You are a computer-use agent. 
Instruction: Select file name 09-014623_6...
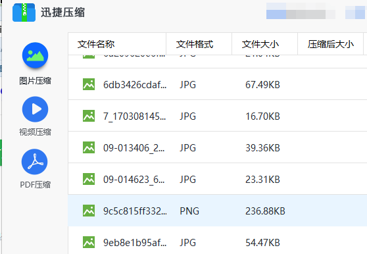coord(134,180)
